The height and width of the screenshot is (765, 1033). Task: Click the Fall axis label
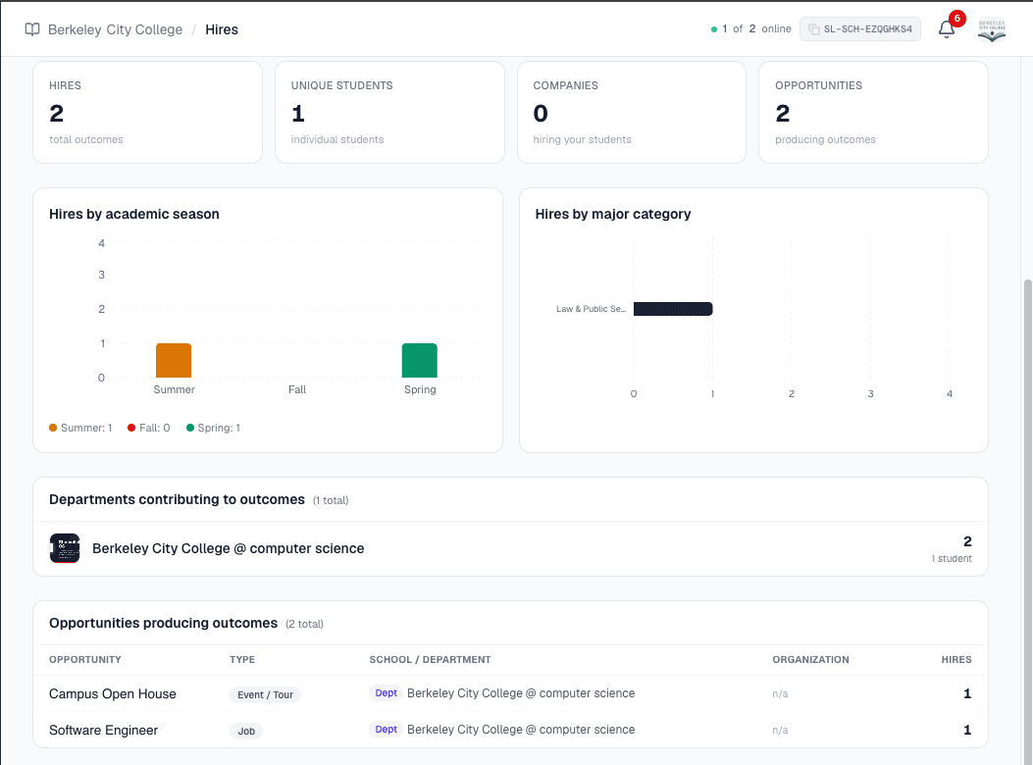[297, 389]
